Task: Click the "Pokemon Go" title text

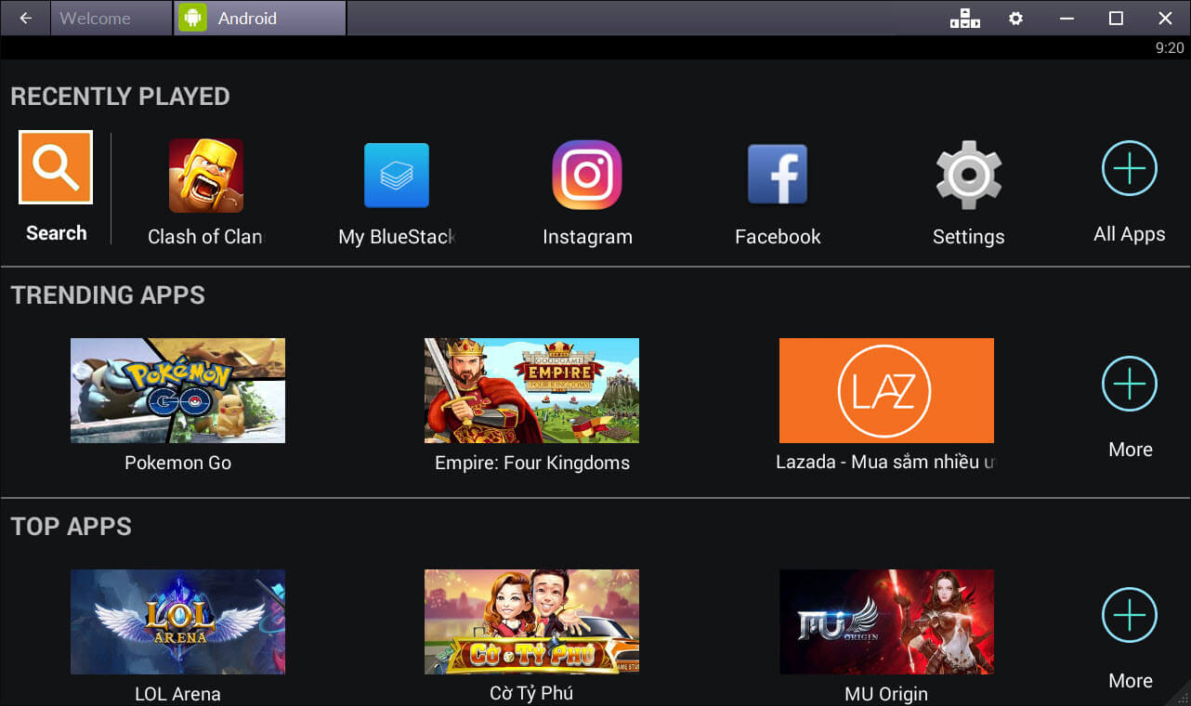Action: pyautogui.click(x=177, y=463)
